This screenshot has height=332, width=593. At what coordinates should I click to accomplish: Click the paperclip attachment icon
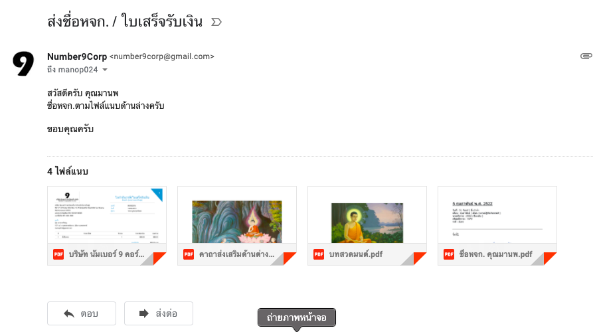click(x=586, y=56)
